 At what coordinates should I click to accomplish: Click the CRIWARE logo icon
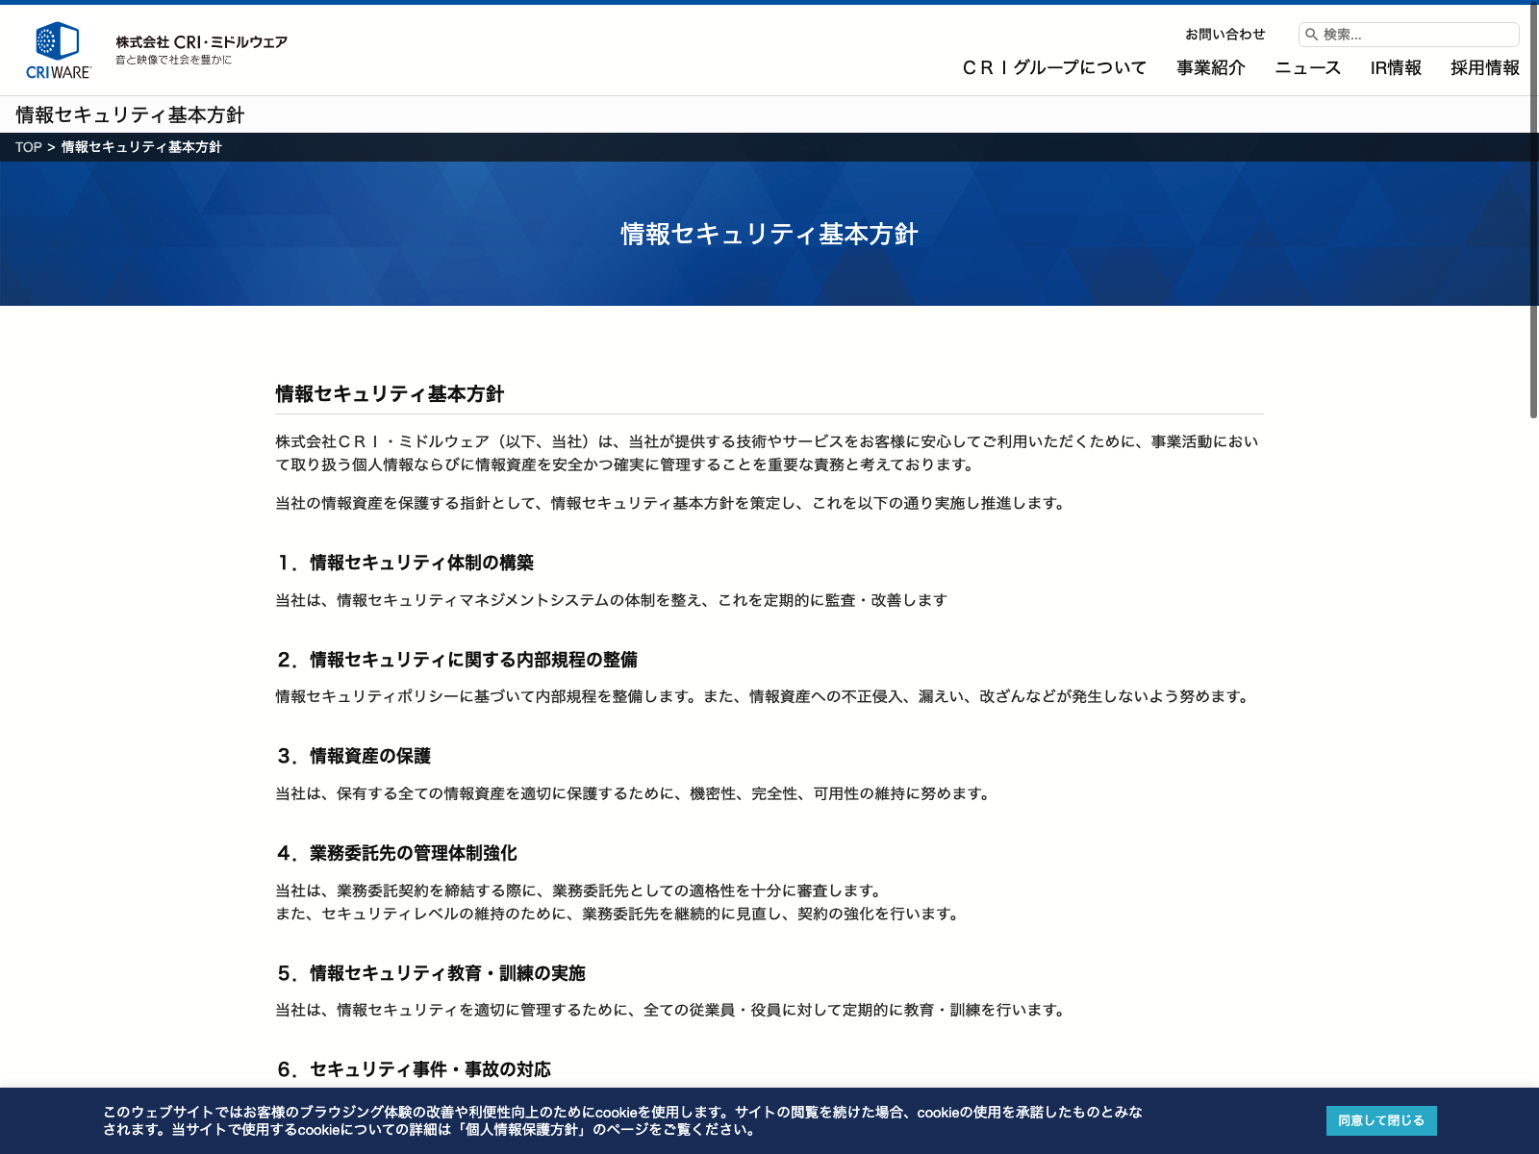coord(58,50)
